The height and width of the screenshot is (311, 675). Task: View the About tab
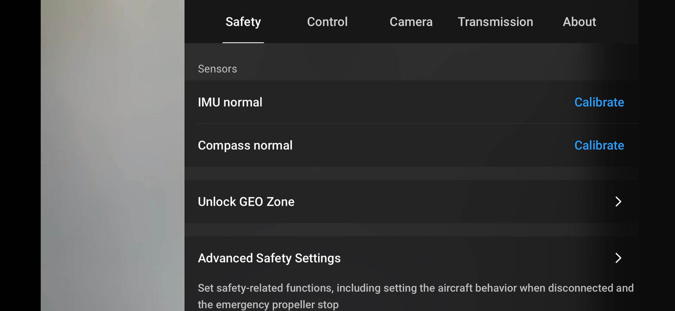[x=579, y=22]
